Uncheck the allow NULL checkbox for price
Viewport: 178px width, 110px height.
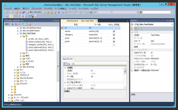[x=114, y=38]
